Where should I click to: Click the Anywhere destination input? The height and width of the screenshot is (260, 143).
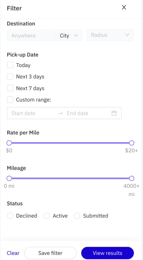(31, 35)
